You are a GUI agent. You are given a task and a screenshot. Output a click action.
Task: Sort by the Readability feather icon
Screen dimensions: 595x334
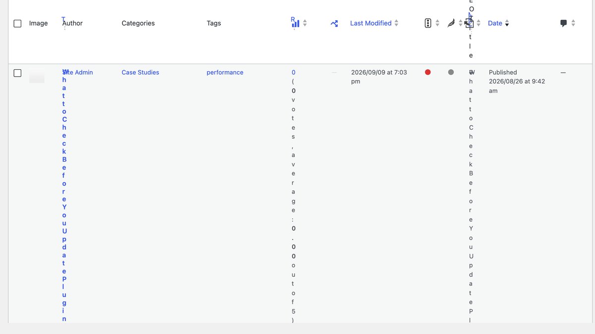451,23
